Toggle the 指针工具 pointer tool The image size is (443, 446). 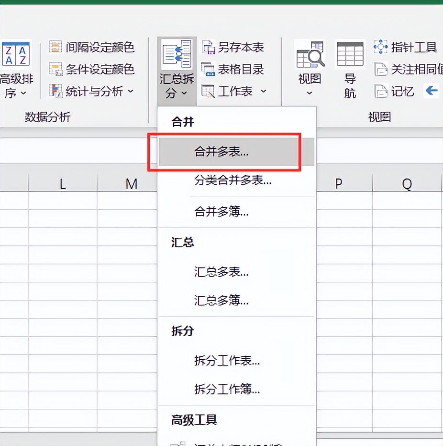[x=381, y=47]
